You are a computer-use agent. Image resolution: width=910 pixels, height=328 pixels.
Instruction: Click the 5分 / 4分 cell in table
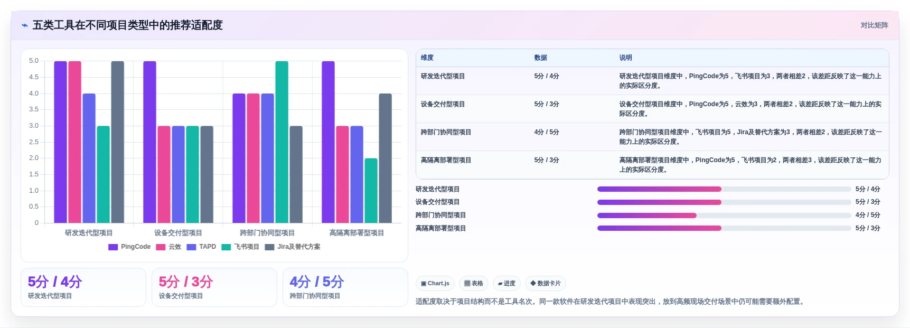[x=547, y=76]
